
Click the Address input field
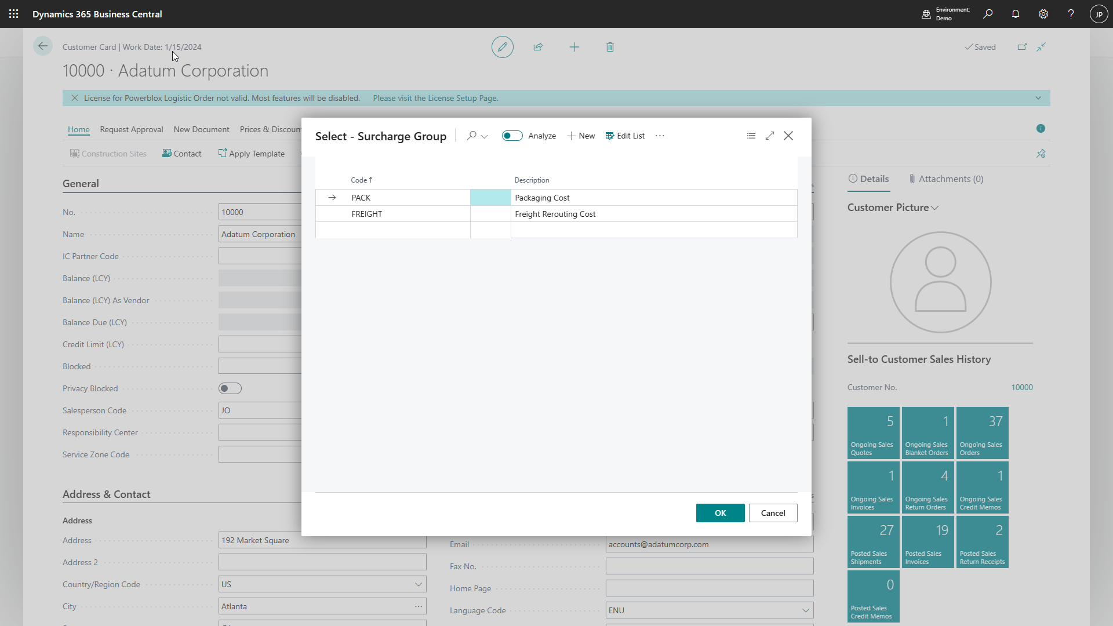pyautogui.click(x=322, y=540)
